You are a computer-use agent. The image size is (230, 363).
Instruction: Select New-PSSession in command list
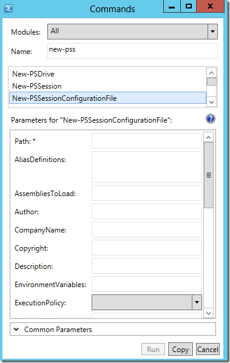(107, 86)
